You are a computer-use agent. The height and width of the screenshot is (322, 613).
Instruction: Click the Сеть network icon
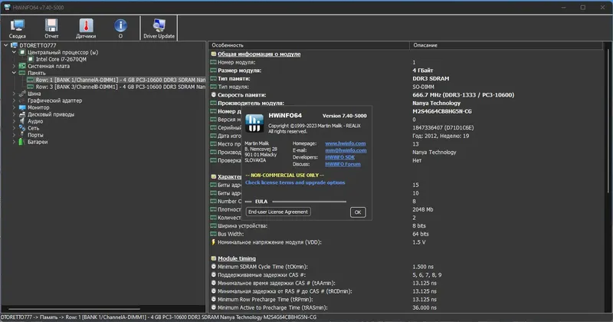[22, 128]
